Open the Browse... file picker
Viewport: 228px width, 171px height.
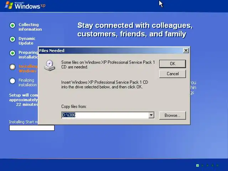pos(172,115)
